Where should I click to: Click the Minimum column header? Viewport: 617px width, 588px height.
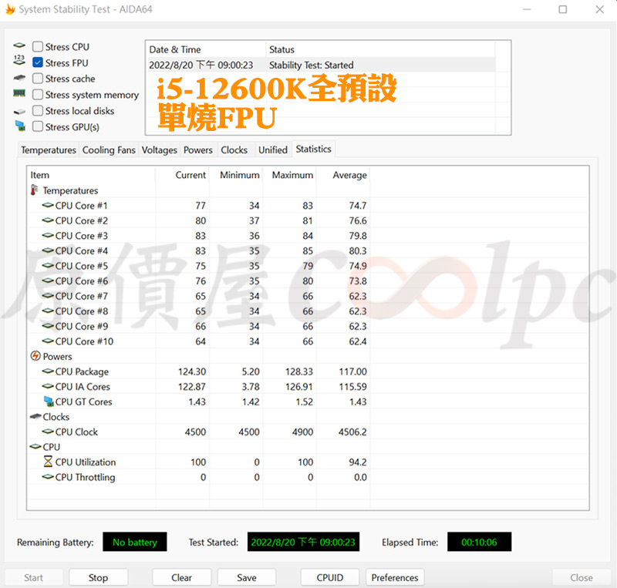(x=236, y=175)
